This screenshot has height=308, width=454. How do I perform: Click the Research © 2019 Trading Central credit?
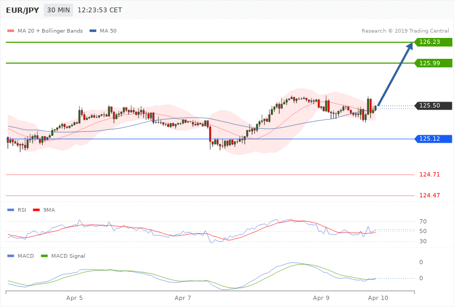pyautogui.click(x=405, y=30)
